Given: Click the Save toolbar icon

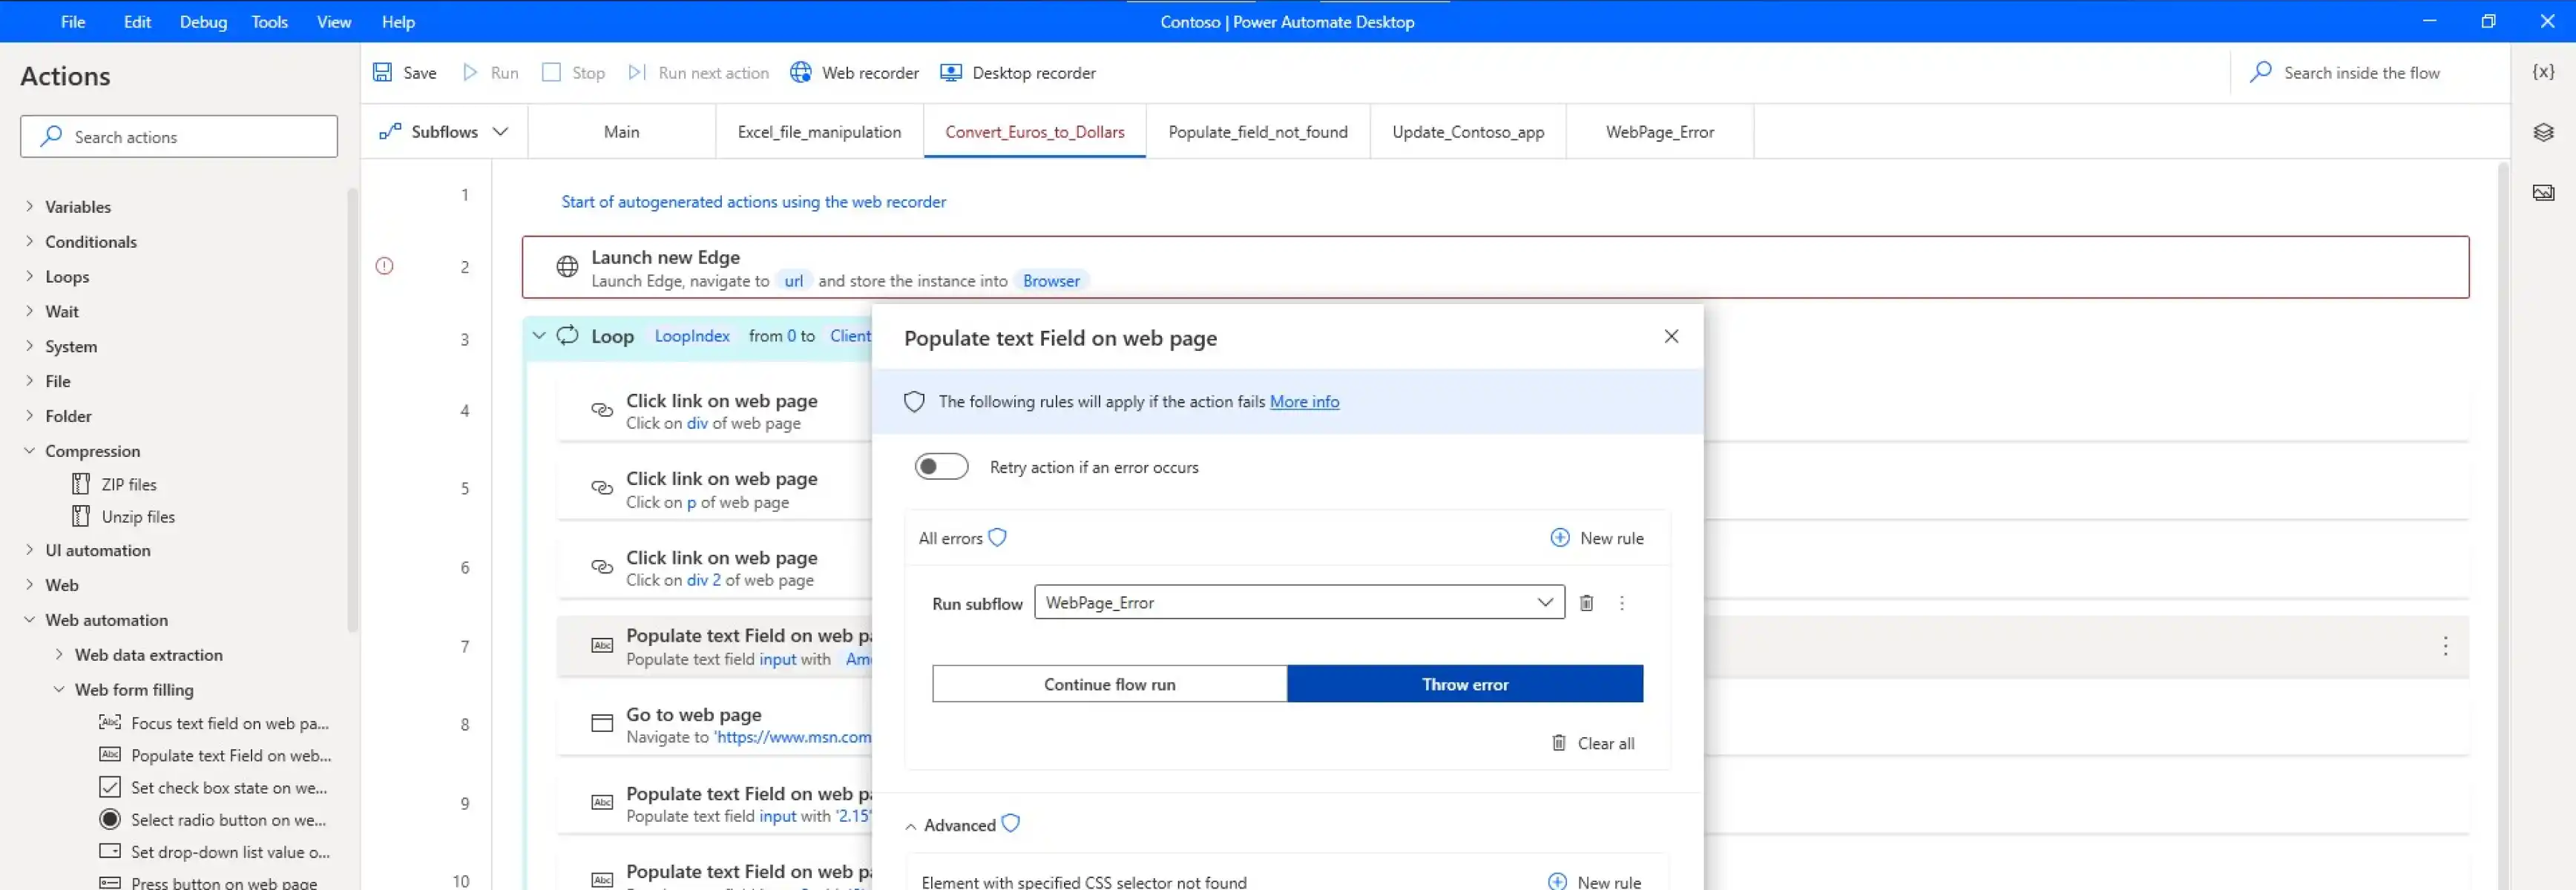Looking at the screenshot, I should 382,72.
